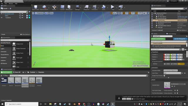Add element to Skin Cache Usage
This screenshot has width=188, height=106.
175,90
